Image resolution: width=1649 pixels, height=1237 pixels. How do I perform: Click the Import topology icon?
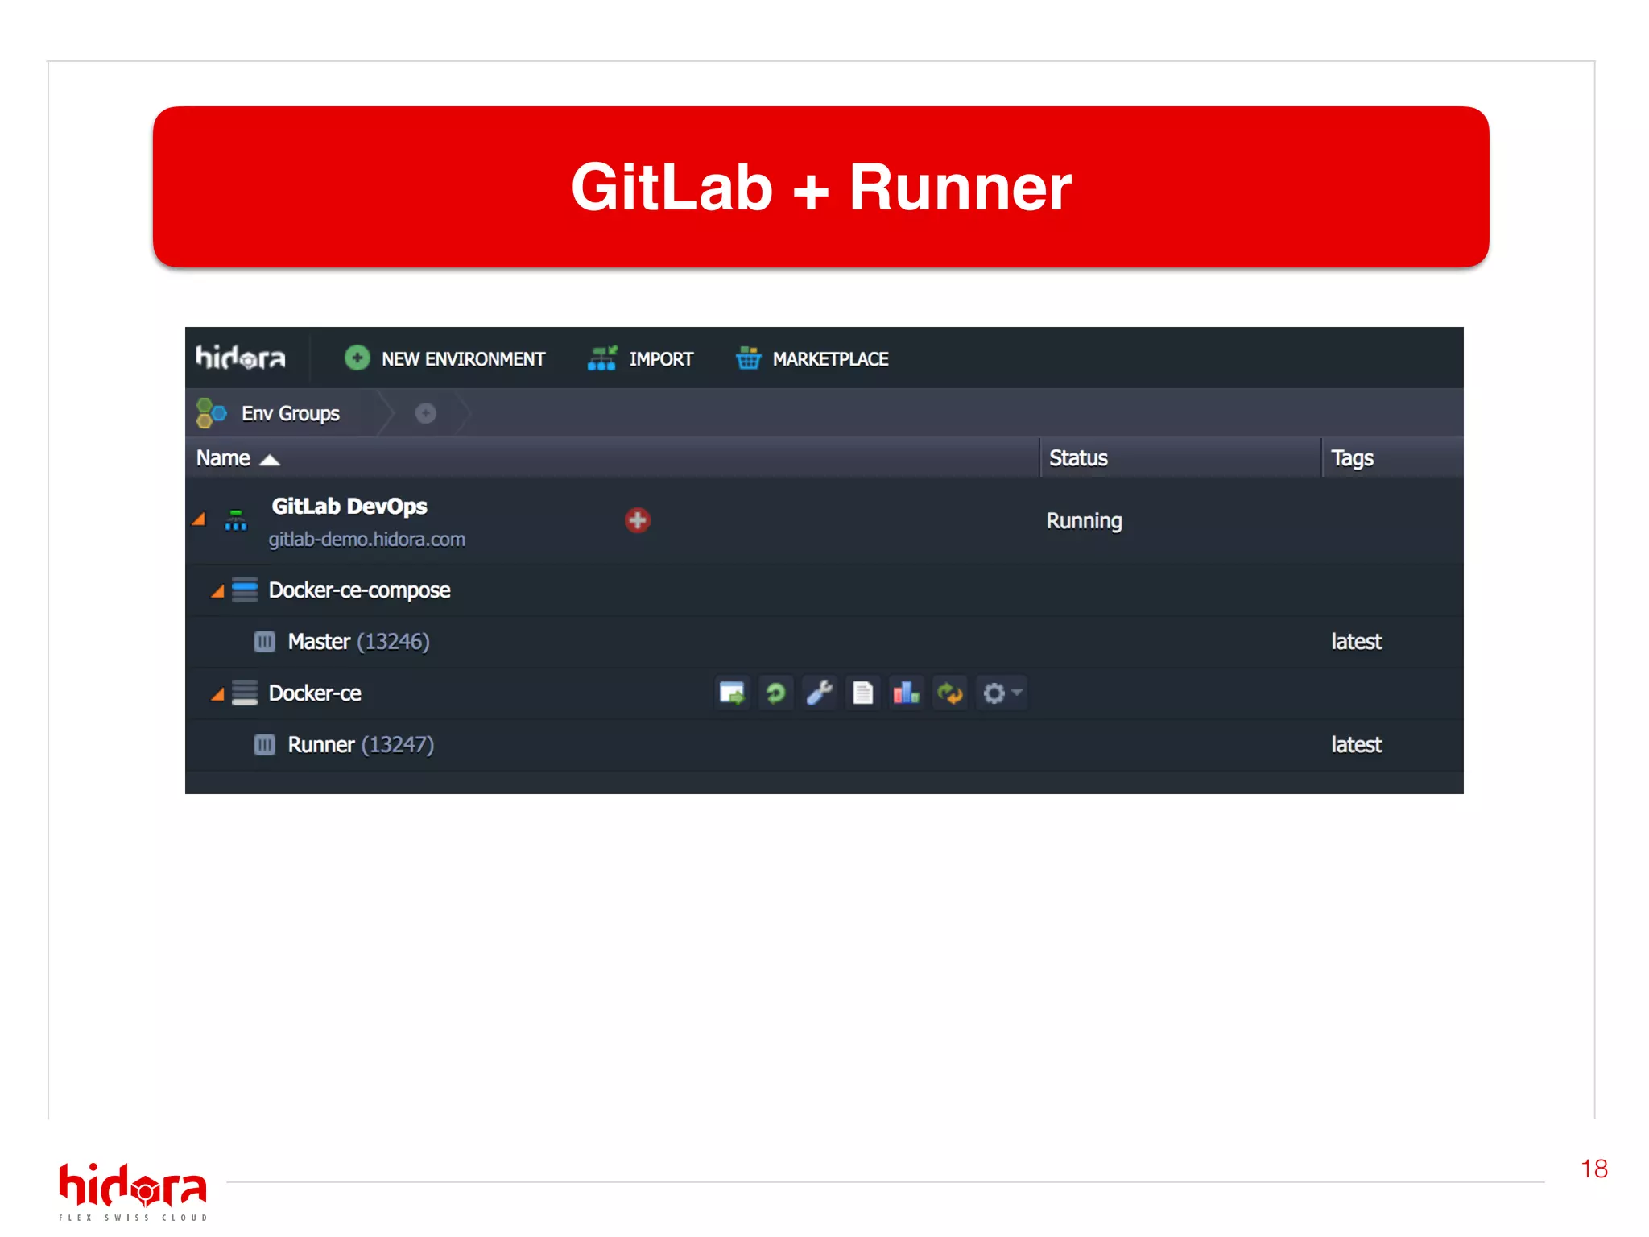click(602, 358)
